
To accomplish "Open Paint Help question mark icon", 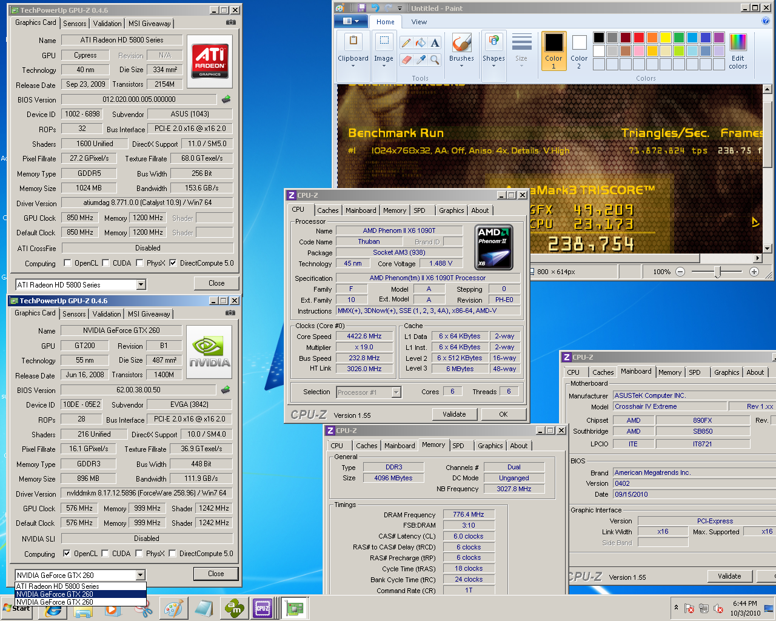I will click(765, 21).
